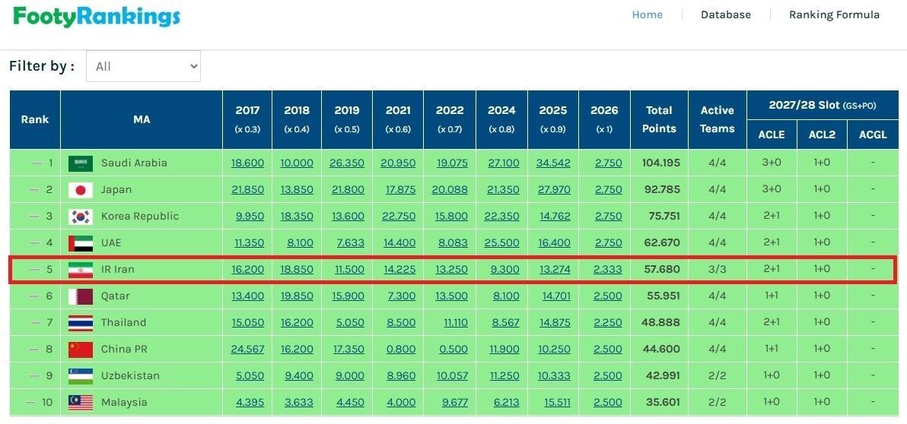Click the IR Iran flag icon
The width and height of the screenshot is (907, 424).
point(81,270)
